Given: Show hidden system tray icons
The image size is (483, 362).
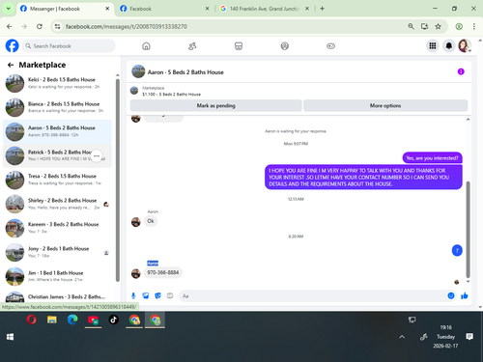Looking at the screenshot, I should coord(402,337).
